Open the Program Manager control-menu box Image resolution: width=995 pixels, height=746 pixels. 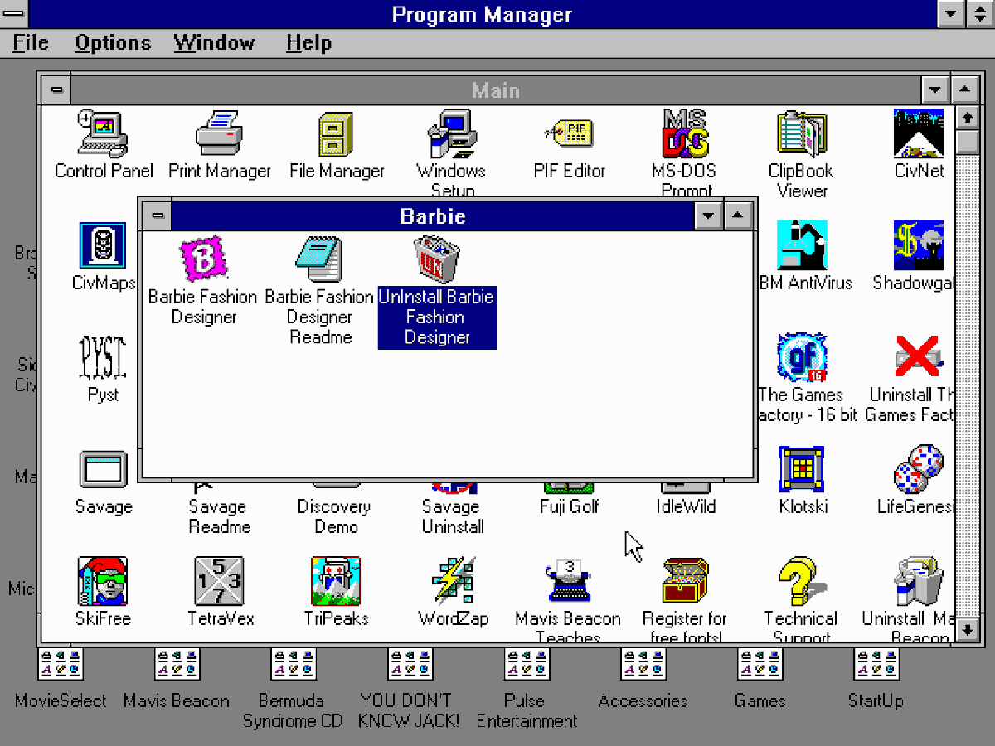coord(16,13)
